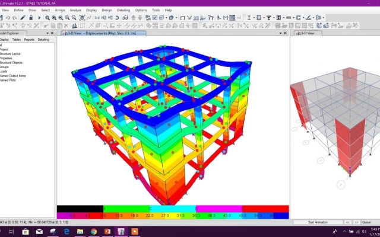The height and width of the screenshot is (237, 380).
Task: Click the Shear Wall Design bracket icon
Action: pos(299,18)
